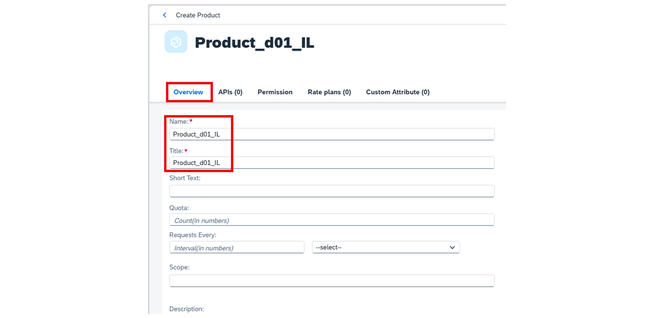Image resolution: width=654 pixels, height=318 pixels.
Task: Click the Short Text label
Action: click(x=185, y=178)
